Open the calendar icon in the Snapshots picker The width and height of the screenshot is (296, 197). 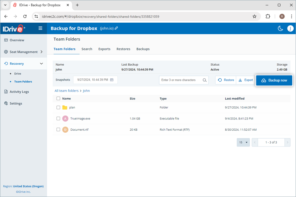tap(112, 79)
